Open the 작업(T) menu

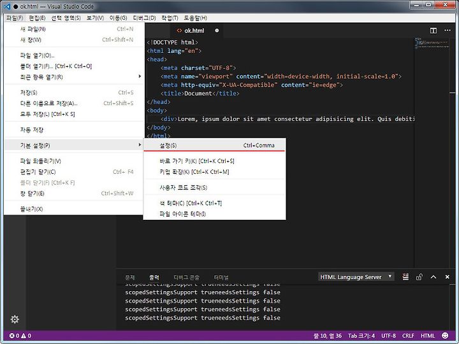pos(170,18)
